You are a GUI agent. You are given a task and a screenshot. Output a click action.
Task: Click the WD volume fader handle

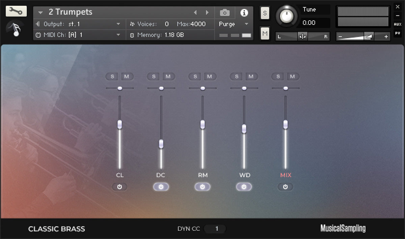[244, 129]
